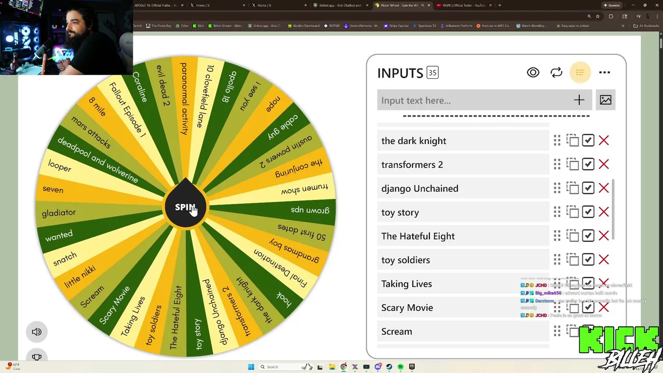
Task: Click the Gemini button in Chrome
Action: pyautogui.click(x=611, y=5)
